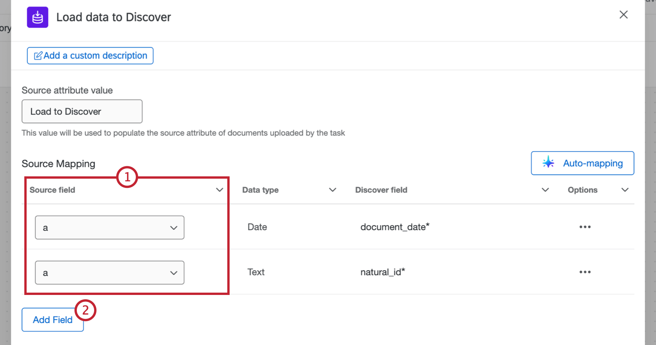The image size is (656, 345).
Task: Expand the Discover field column chevron
Action: [x=545, y=190]
